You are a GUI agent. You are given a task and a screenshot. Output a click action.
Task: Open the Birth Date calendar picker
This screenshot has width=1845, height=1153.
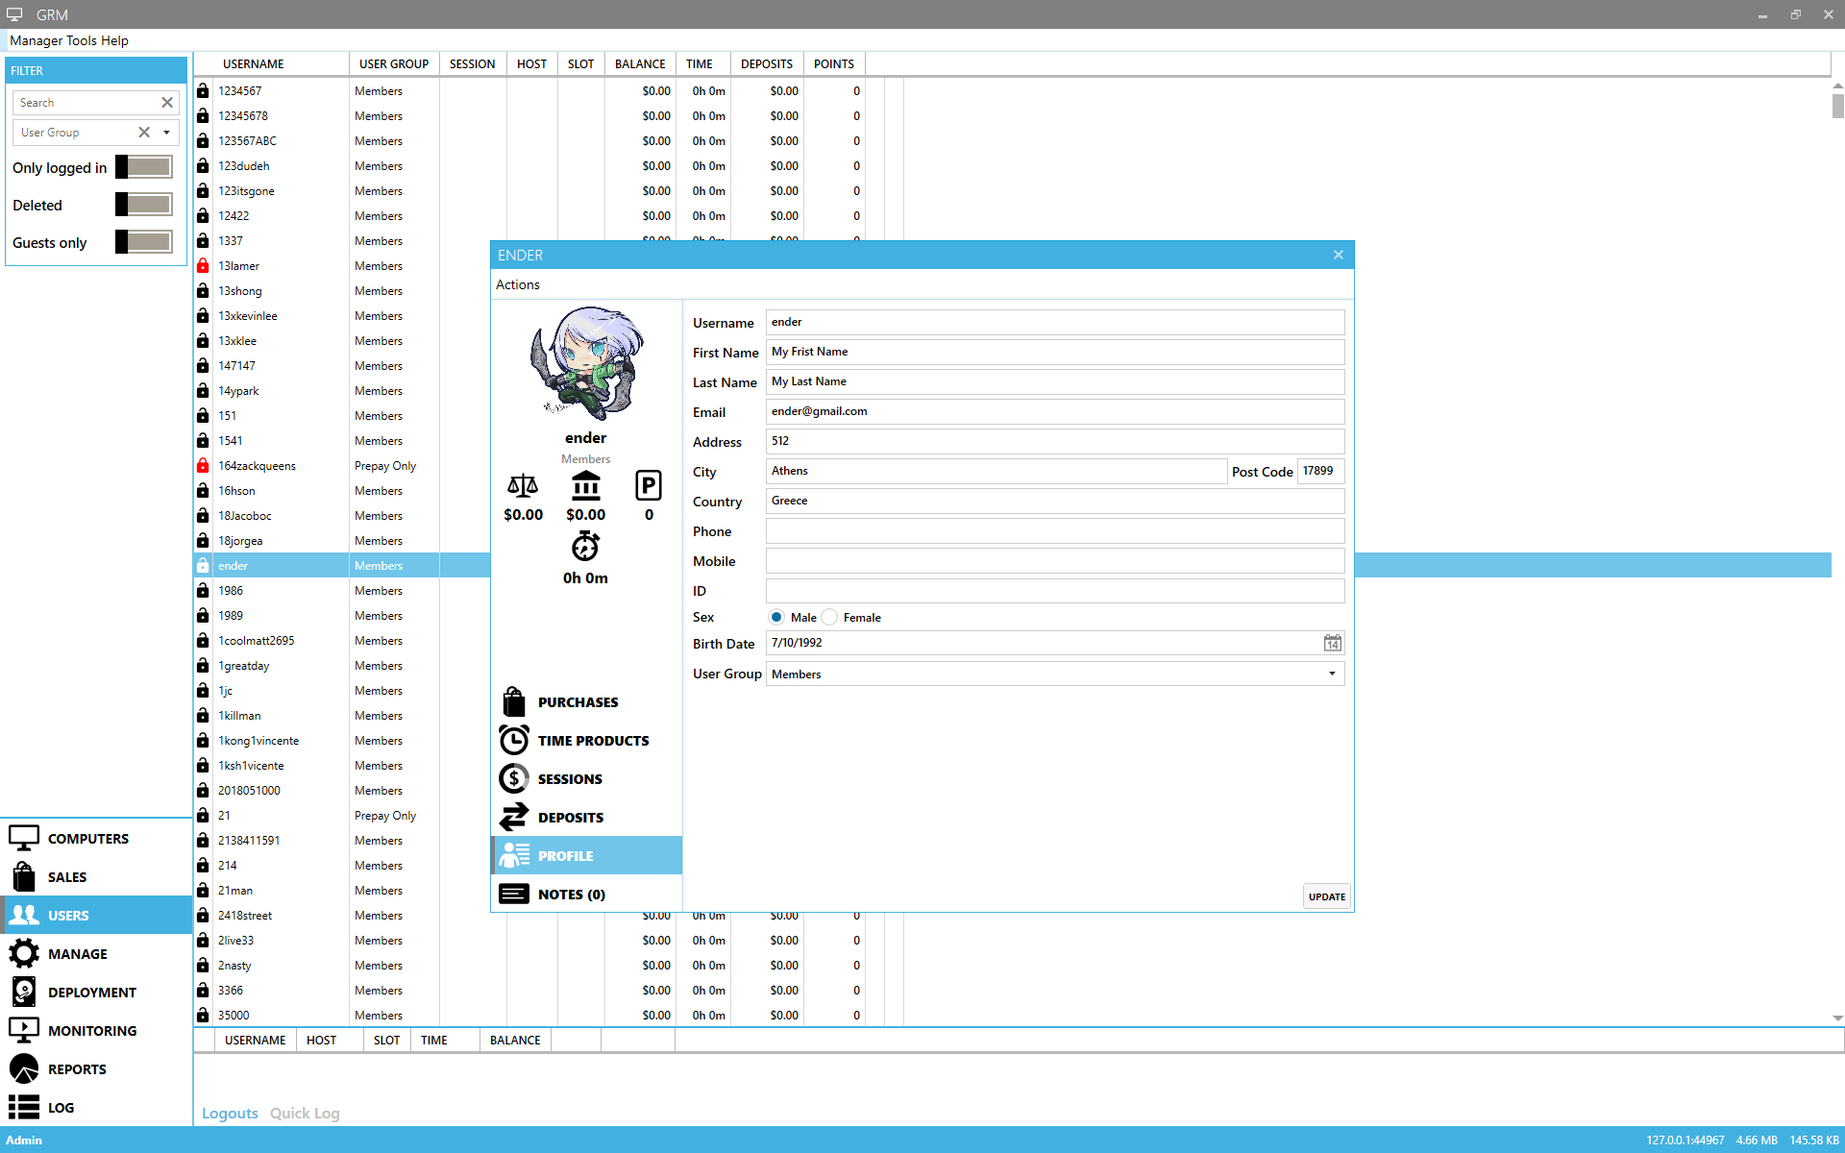(x=1332, y=644)
